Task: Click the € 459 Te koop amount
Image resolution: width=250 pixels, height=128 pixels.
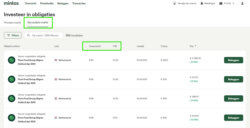Action: 163,98
